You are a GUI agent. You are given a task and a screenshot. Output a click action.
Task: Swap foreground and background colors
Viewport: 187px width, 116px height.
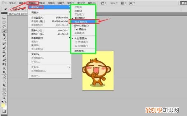[6, 102]
